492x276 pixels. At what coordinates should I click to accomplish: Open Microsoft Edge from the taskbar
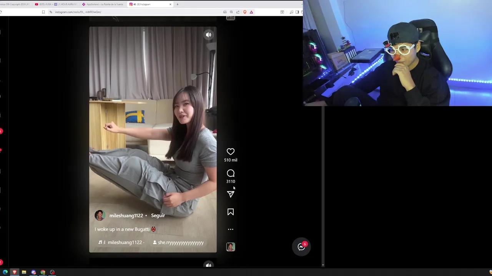5,272
